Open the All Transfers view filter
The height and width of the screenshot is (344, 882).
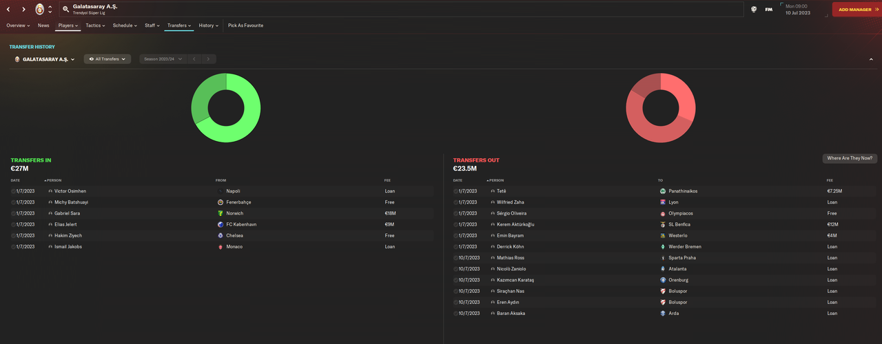tap(107, 59)
